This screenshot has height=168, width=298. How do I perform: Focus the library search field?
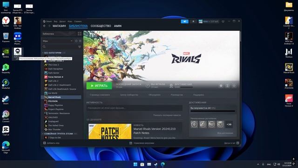(60, 47)
